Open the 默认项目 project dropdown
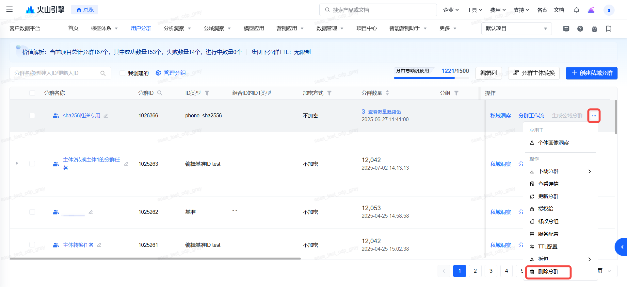This screenshot has width=627, height=287. coord(516,29)
